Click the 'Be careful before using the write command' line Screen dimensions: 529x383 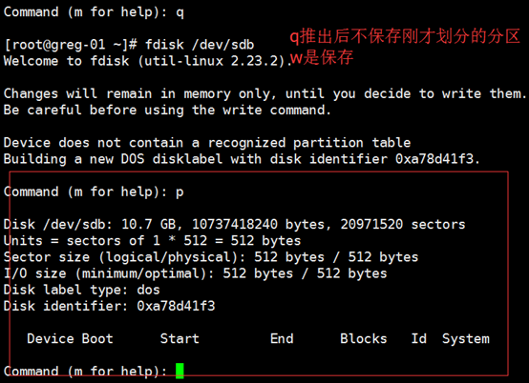coord(167,111)
